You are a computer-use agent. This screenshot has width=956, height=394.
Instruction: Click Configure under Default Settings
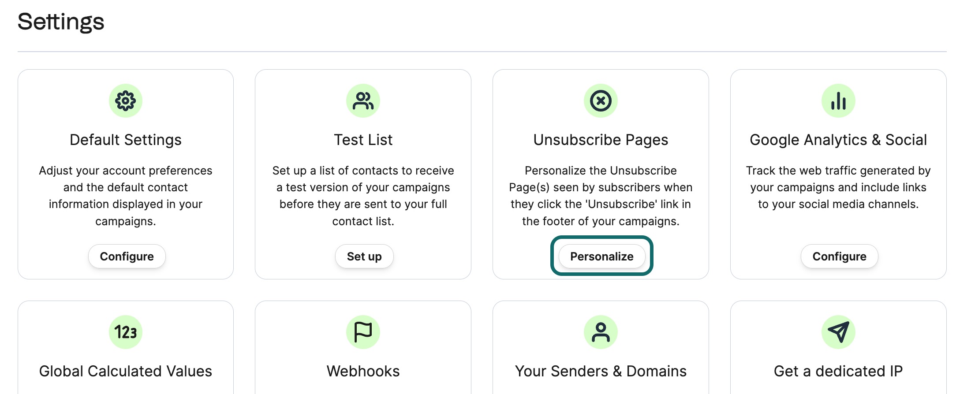click(x=127, y=256)
